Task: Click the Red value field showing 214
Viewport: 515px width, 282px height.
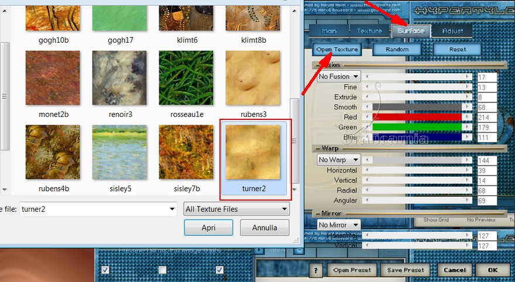Action: (487, 117)
